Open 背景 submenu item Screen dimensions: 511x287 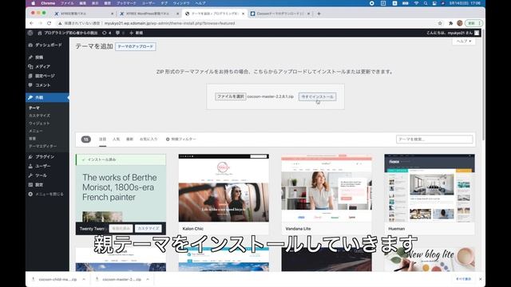coord(32,139)
